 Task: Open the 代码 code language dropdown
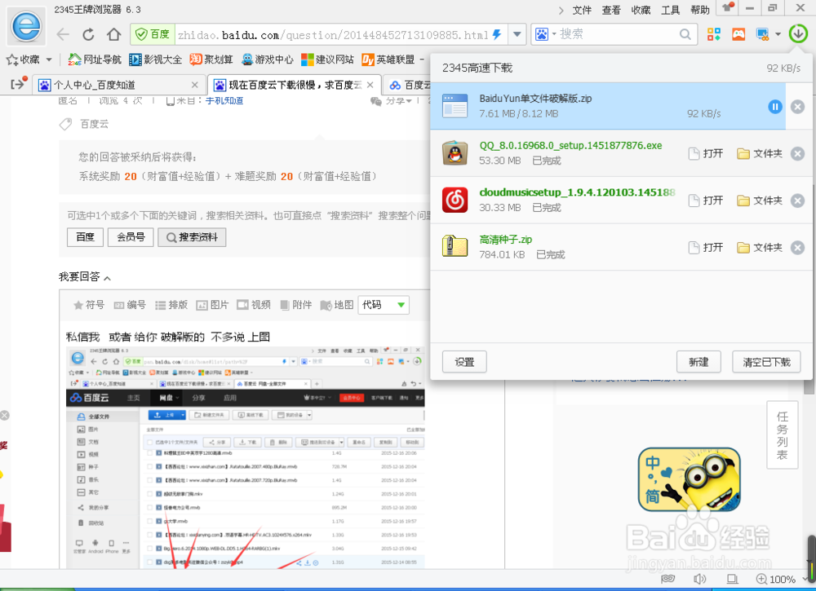(x=384, y=305)
